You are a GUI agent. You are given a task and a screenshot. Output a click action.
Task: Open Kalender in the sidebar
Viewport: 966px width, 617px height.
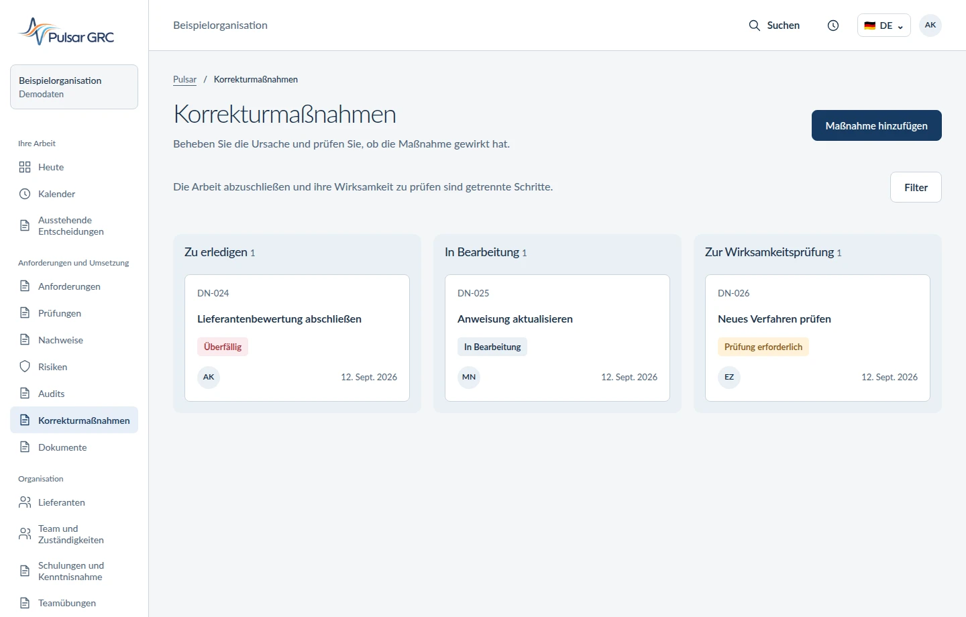click(74, 194)
